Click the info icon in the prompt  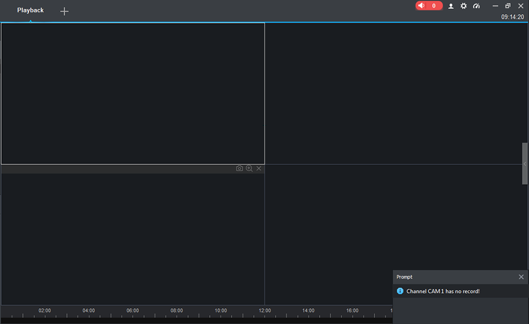point(400,291)
